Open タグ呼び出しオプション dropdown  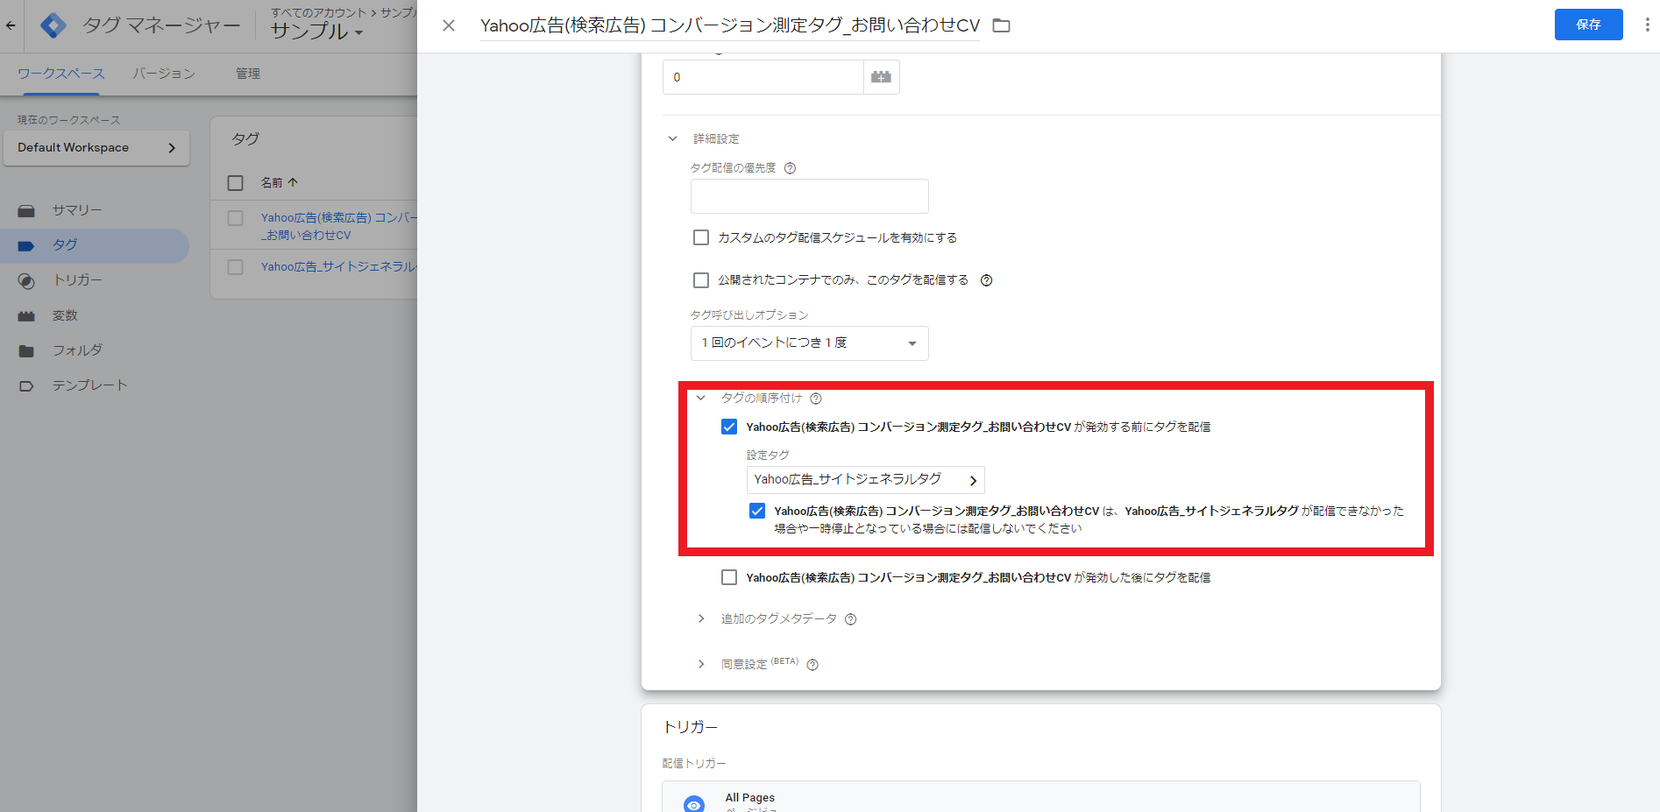(809, 343)
